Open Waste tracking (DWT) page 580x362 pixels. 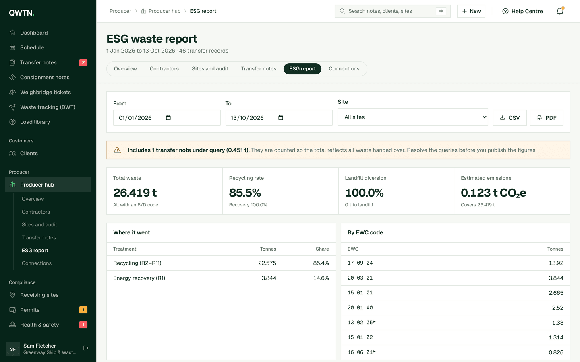[48, 107]
